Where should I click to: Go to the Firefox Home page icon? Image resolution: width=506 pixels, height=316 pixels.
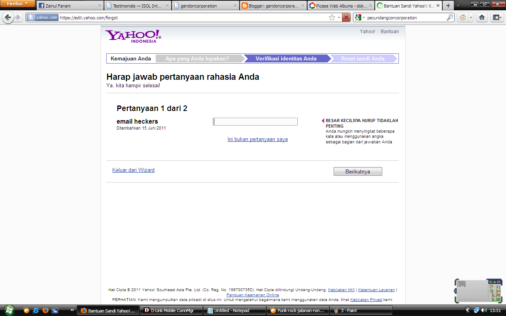(x=481, y=17)
